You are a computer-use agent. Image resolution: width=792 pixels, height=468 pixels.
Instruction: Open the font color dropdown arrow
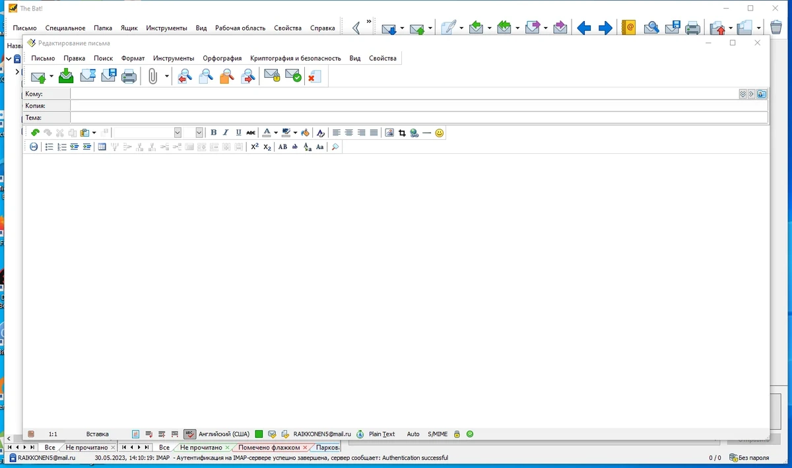coord(276,133)
